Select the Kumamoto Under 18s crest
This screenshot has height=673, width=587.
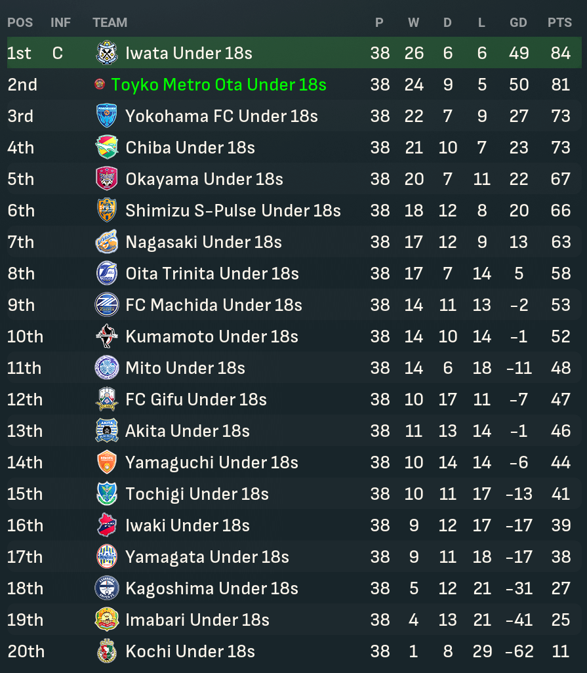point(106,336)
